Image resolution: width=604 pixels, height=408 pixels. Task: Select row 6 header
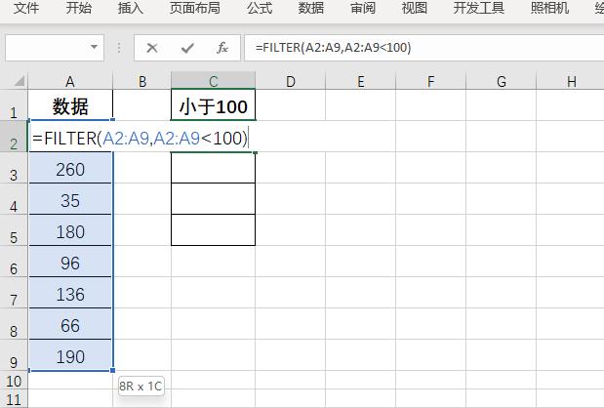(x=14, y=262)
